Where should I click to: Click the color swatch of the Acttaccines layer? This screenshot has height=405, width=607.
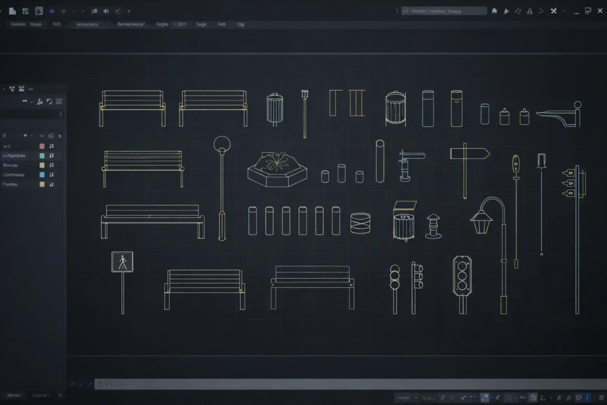coord(41,155)
